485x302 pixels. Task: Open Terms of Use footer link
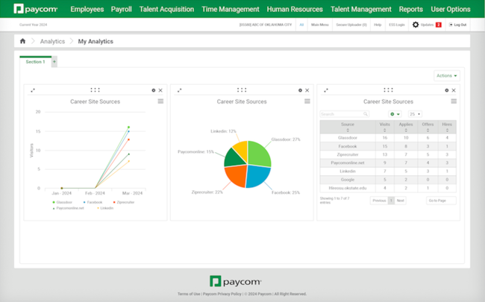click(189, 294)
